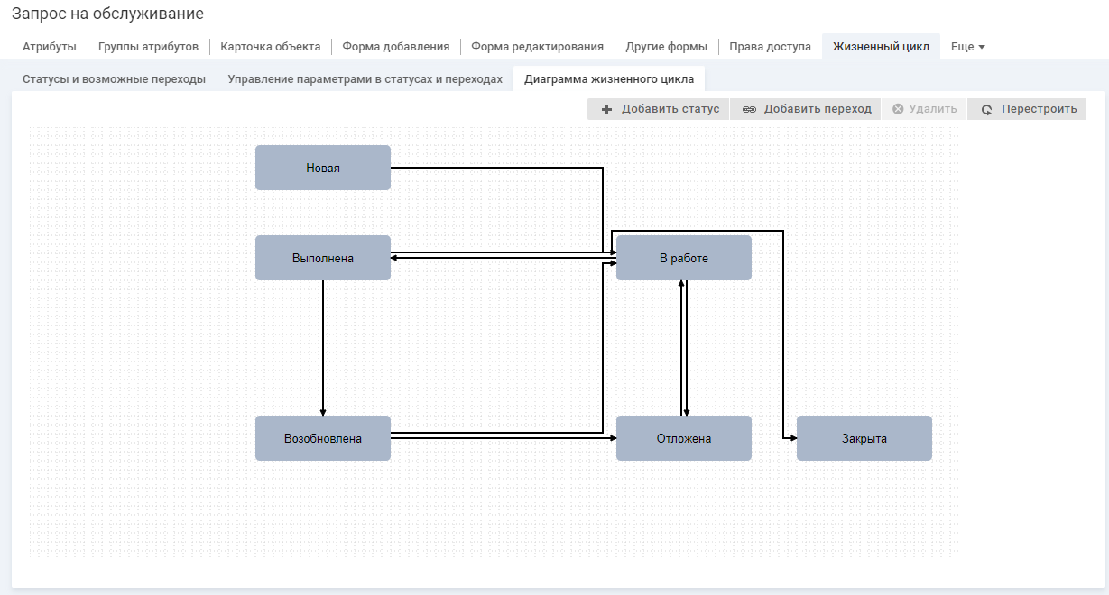The width and height of the screenshot is (1109, 595).
Task: Open the Атрибуты tab
Action: [x=50, y=47]
